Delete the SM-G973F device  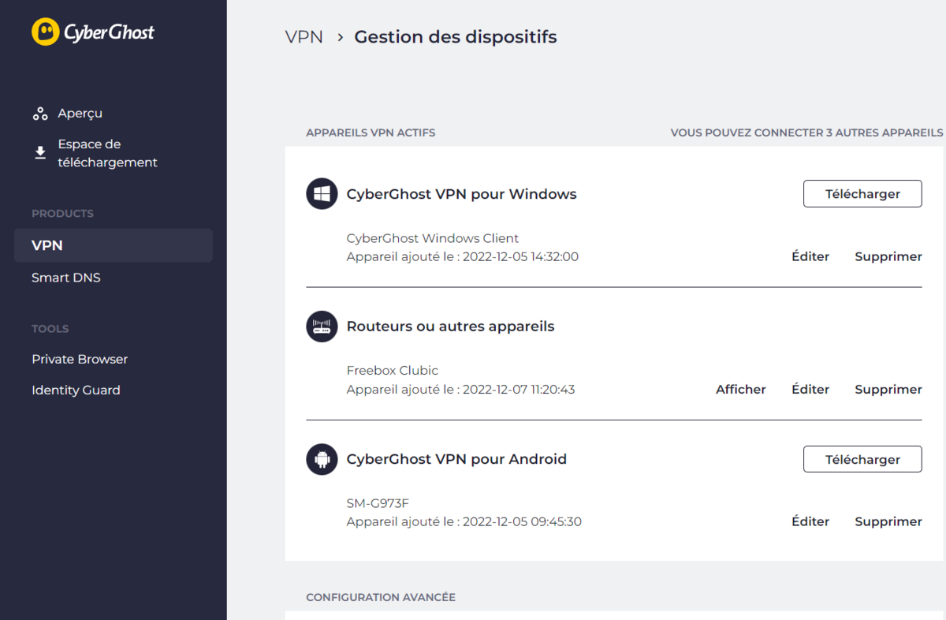tap(888, 521)
